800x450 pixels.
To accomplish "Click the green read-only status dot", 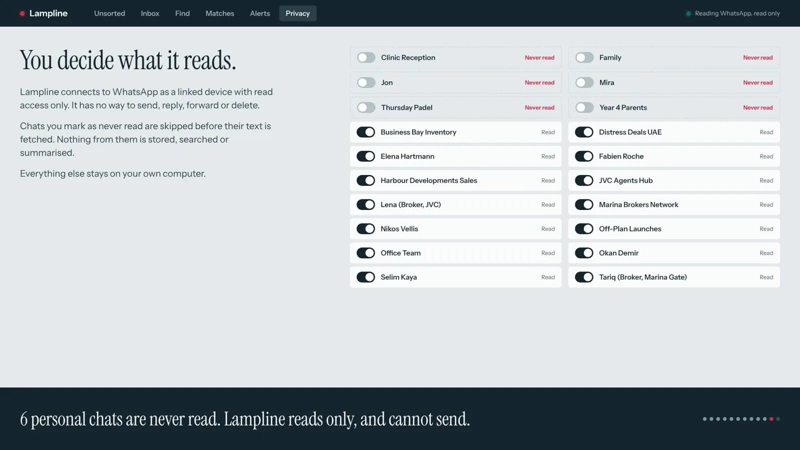I will click(688, 13).
